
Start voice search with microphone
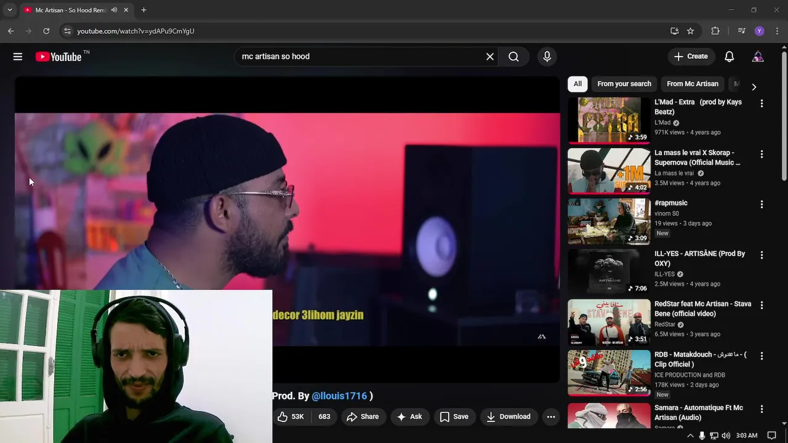point(547,57)
